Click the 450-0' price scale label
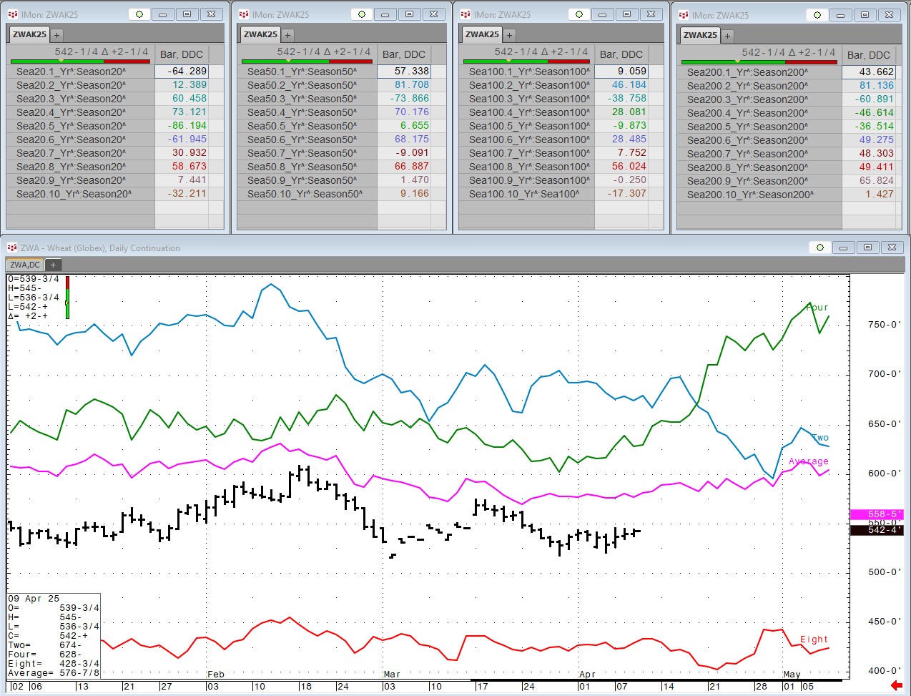 point(884,622)
